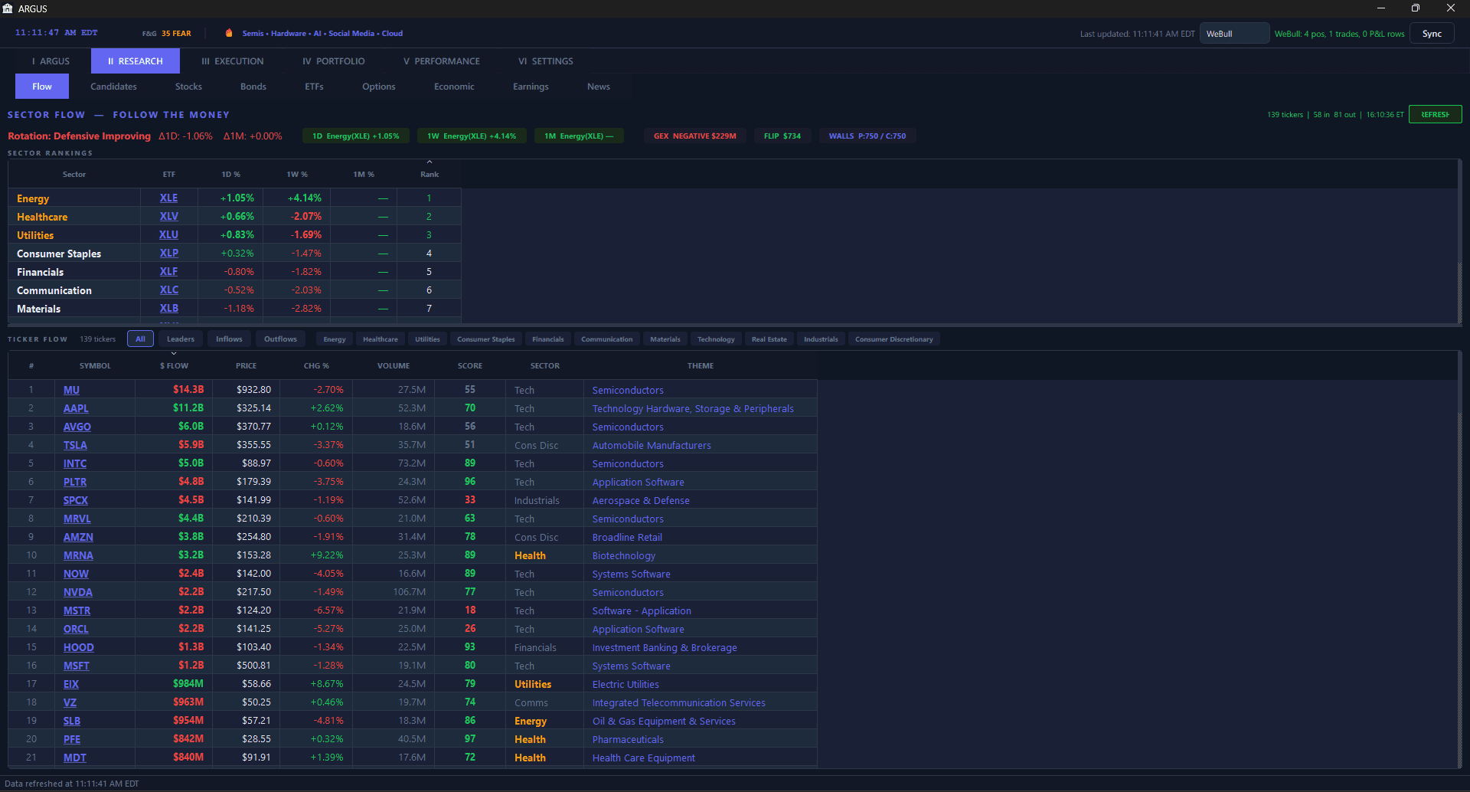The image size is (1470, 792).
Task: Open the Candidates sub-tab
Action: (x=113, y=87)
